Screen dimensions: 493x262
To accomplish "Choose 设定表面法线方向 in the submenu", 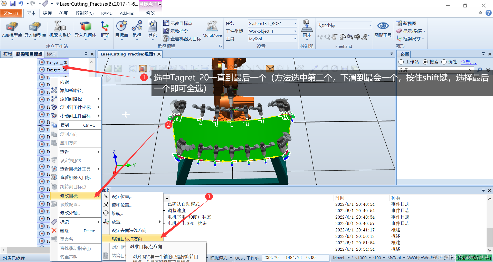I will (132, 230).
